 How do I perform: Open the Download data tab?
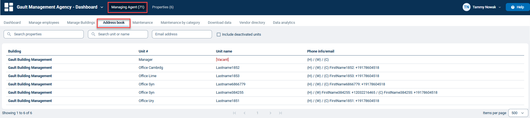tap(220, 23)
